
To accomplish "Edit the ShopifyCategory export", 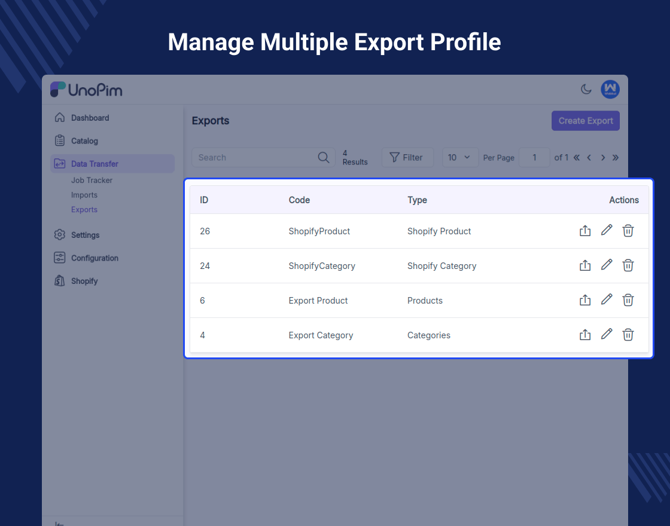I will click(x=607, y=265).
